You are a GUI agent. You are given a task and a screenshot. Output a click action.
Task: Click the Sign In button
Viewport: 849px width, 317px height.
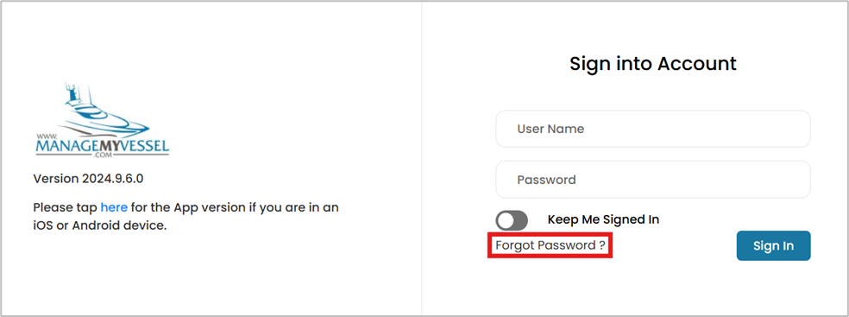click(773, 245)
